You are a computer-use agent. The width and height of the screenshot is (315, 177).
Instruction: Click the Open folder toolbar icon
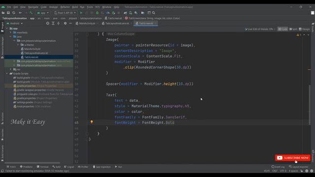[x=3, y=13]
